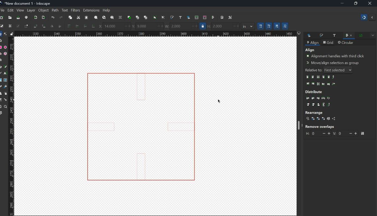Image resolution: width=377 pixels, height=216 pixels.
Task: Open the Text and Font dialog icon
Action: 180,17
